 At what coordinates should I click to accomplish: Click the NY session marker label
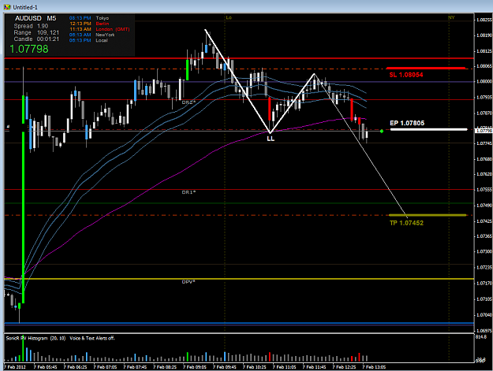coord(451,17)
